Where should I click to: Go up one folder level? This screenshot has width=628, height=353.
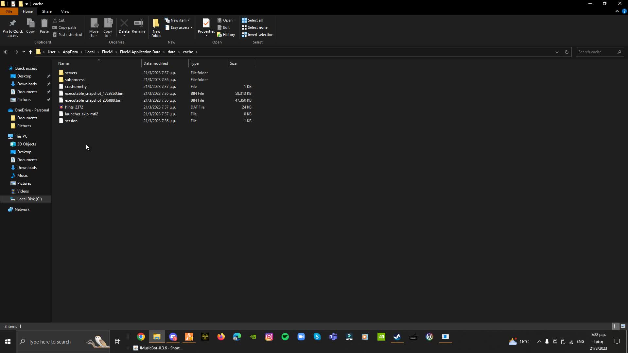[30, 52]
